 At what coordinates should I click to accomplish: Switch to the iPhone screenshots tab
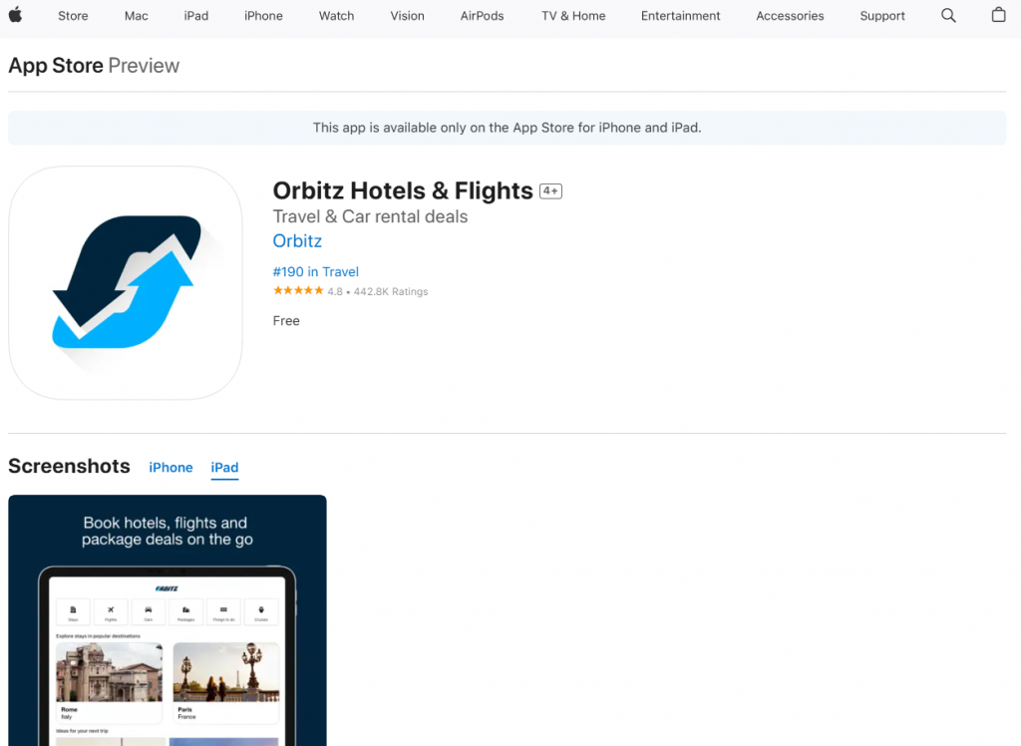[170, 467]
